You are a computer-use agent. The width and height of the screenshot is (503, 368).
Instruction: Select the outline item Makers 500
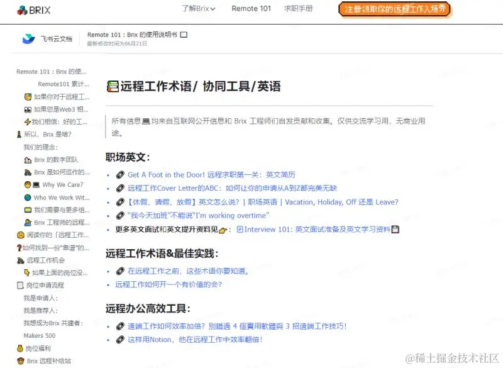point(40,335)
